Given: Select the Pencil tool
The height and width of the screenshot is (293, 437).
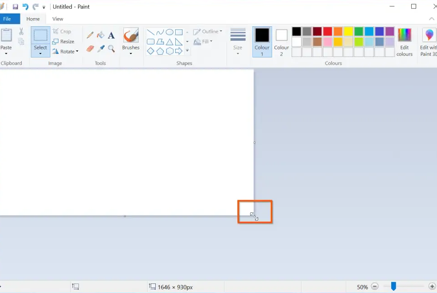Looking at the screenshot, I should (x=90, y=35).
